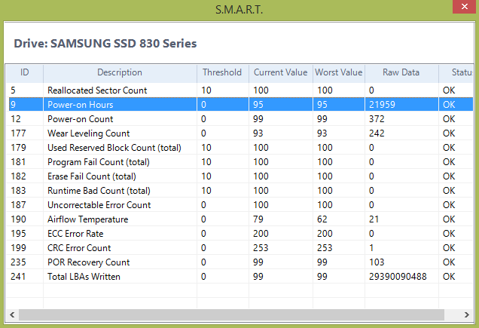Sort by the Description column header
The image size is (479, 328).
(x=120, y=72)
